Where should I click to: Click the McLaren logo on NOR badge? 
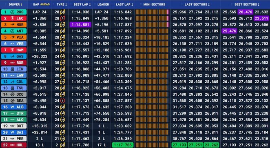tap(12, 25)
